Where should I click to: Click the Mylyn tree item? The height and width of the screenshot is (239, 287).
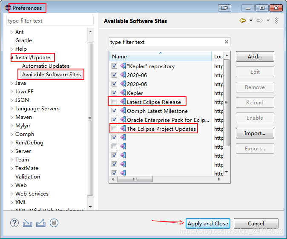pyautogui.click(x=23, y=126)
